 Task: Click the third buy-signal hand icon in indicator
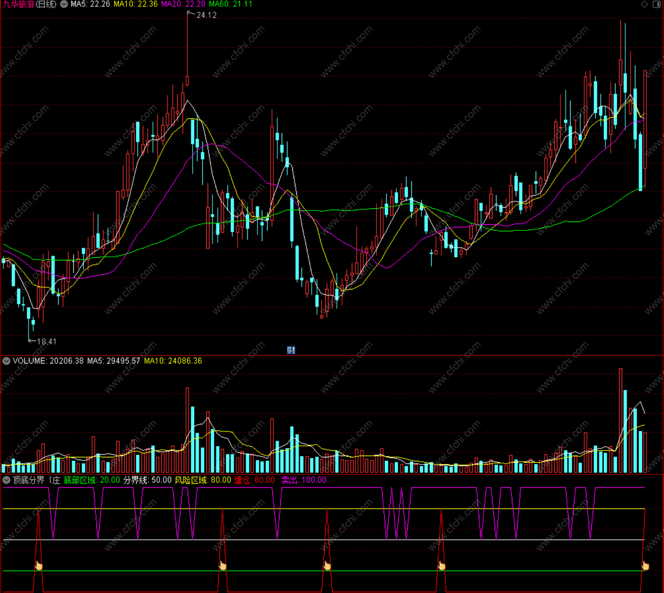(x=327, y=566)
